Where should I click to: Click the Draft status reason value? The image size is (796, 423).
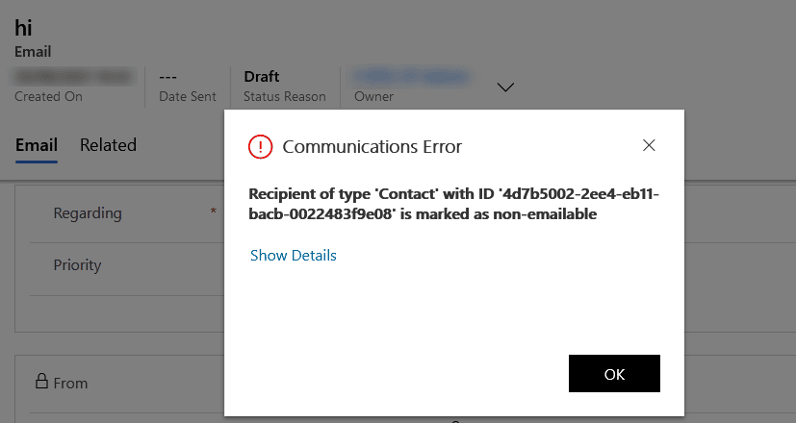[x=262, y=77]
